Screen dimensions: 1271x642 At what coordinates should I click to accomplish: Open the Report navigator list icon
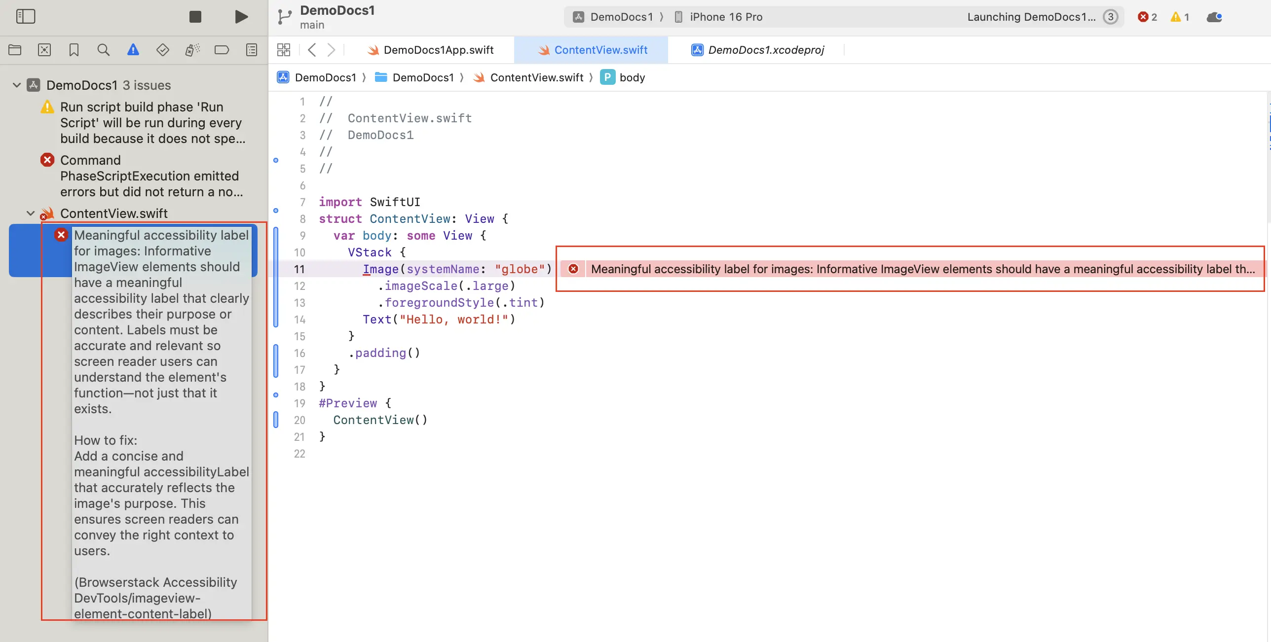point(252,50)
